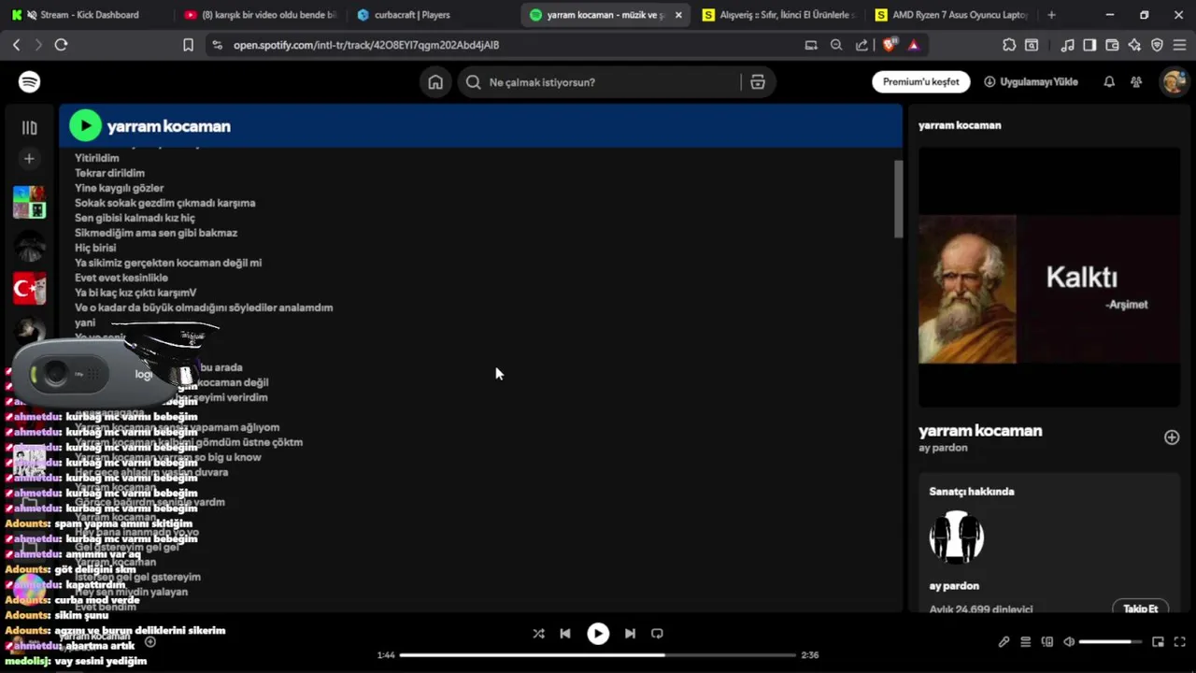Image resolution: width=1196 pixels, height=673 pixels.
Task: Click install app icon in address bar
Action: [x=811, y=45]
